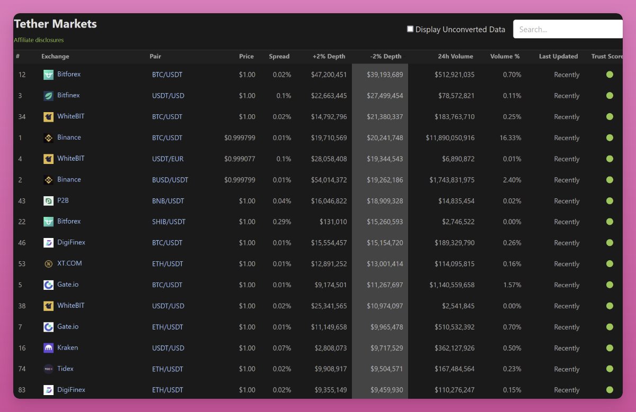The width and height of the screenshot is (636, 412).
Task: Click the Tidex exchange logo icon
Action: [x=48, y=369]
